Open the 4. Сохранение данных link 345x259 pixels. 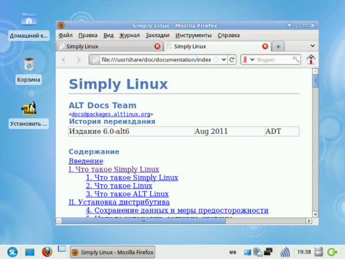pyautogui.click(x=177, y=210)
